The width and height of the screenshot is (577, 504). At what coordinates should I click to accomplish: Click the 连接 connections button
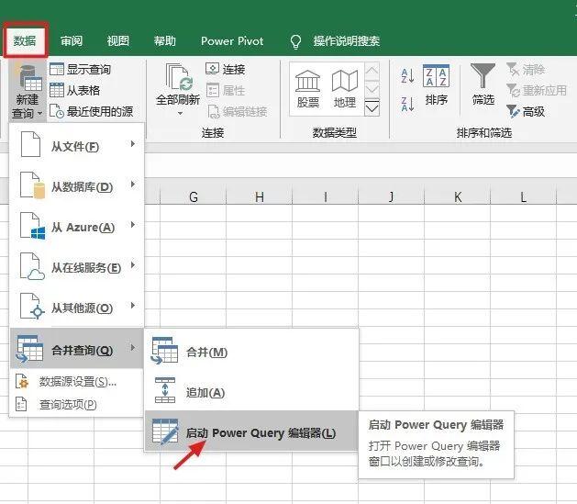[x=226, y=69]
